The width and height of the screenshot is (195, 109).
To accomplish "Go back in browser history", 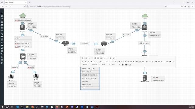I will click(x=2, y=6).
